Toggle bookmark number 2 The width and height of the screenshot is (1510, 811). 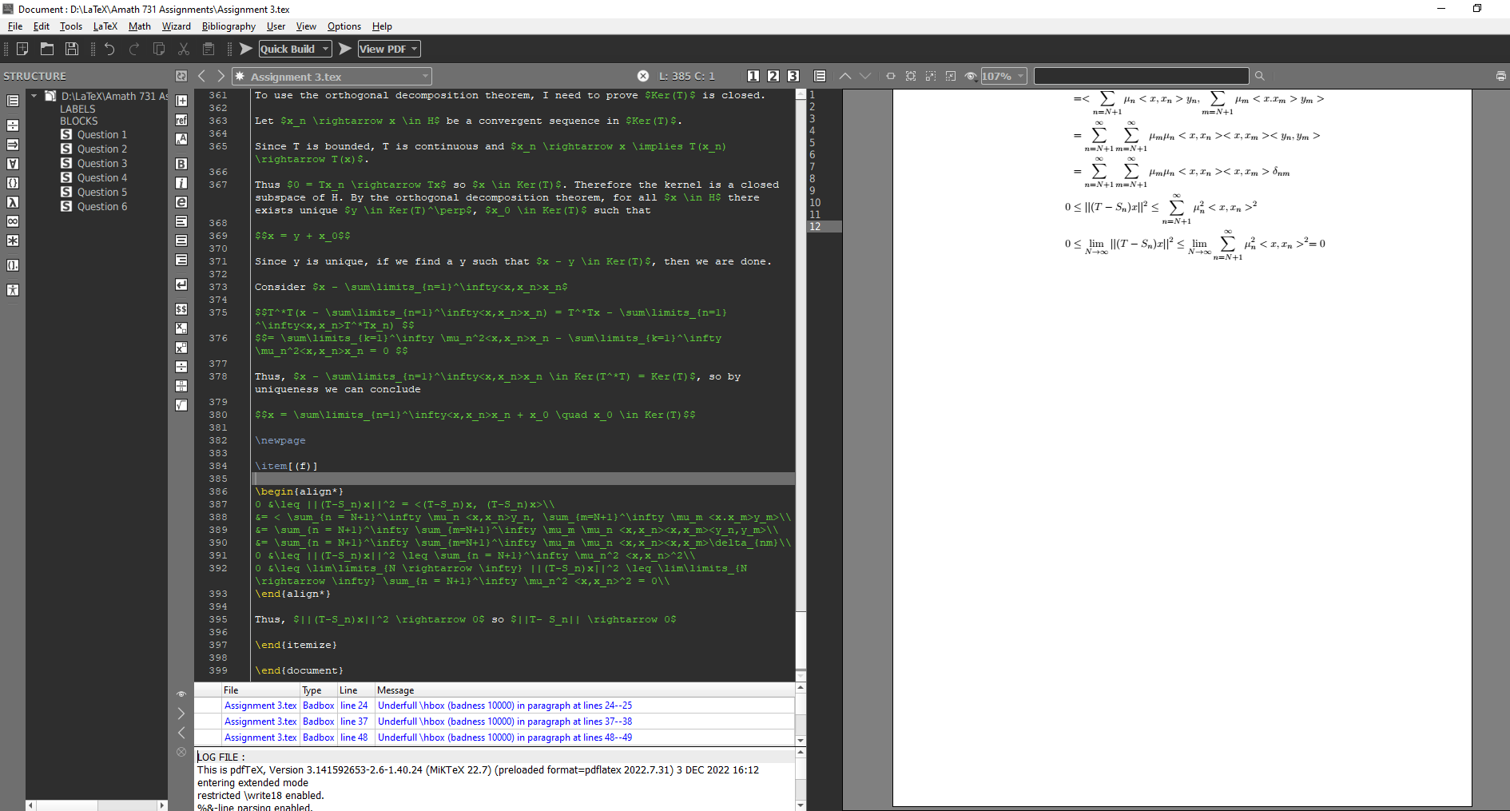coord(773,76)
